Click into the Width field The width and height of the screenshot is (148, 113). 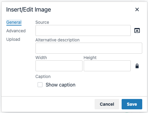coord(59,66)
